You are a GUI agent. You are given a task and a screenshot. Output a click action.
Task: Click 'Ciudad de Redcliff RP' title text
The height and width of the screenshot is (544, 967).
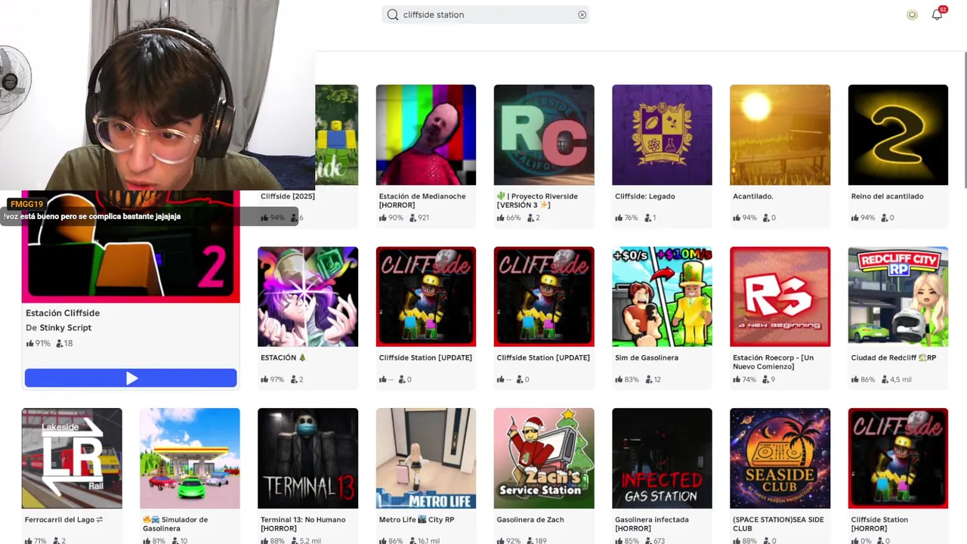click(x=894, y=358)
